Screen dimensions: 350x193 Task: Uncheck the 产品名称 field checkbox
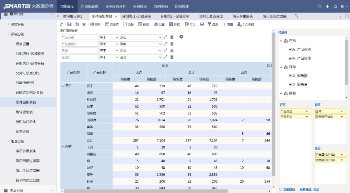point(290,58)
